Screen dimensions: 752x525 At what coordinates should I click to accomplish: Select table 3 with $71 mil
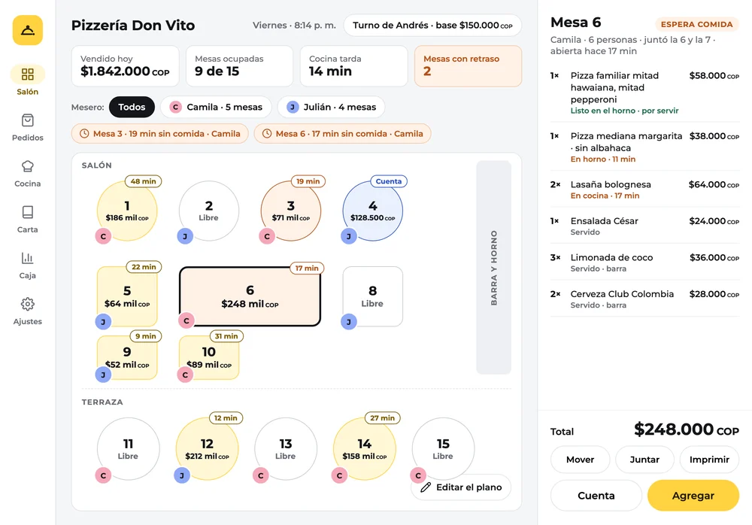coord(290,211)
